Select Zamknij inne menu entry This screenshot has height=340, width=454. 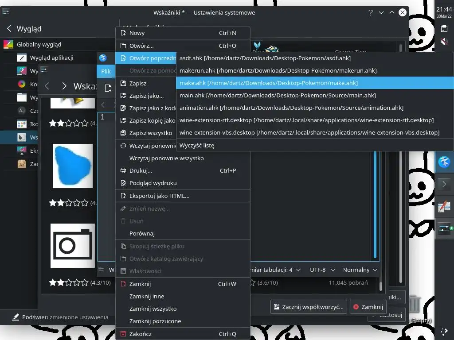tap(183, 296)
